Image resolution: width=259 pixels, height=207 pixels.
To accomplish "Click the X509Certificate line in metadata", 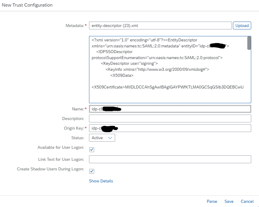I will pyautogui.click(x=168, y=87).
